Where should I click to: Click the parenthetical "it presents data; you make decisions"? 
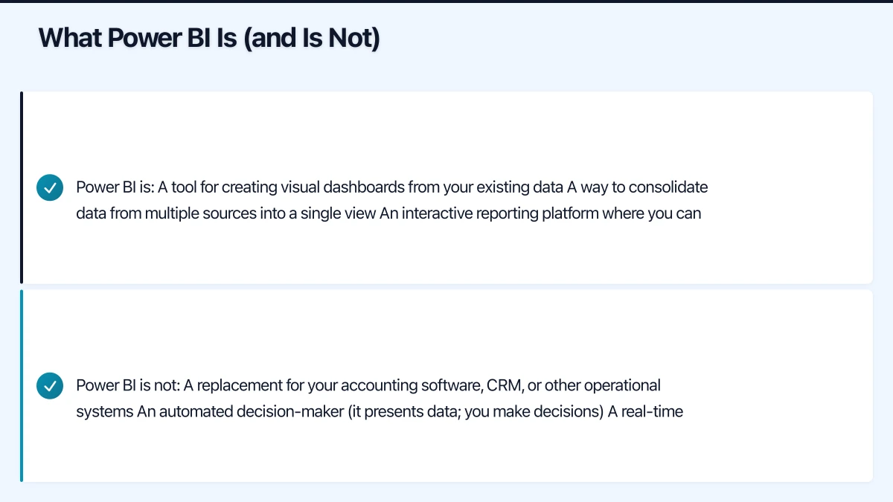point(475,412)
